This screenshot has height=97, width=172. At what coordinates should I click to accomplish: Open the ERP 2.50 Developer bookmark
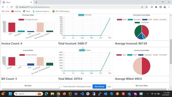pyautogui.click(x=62, y=11)
